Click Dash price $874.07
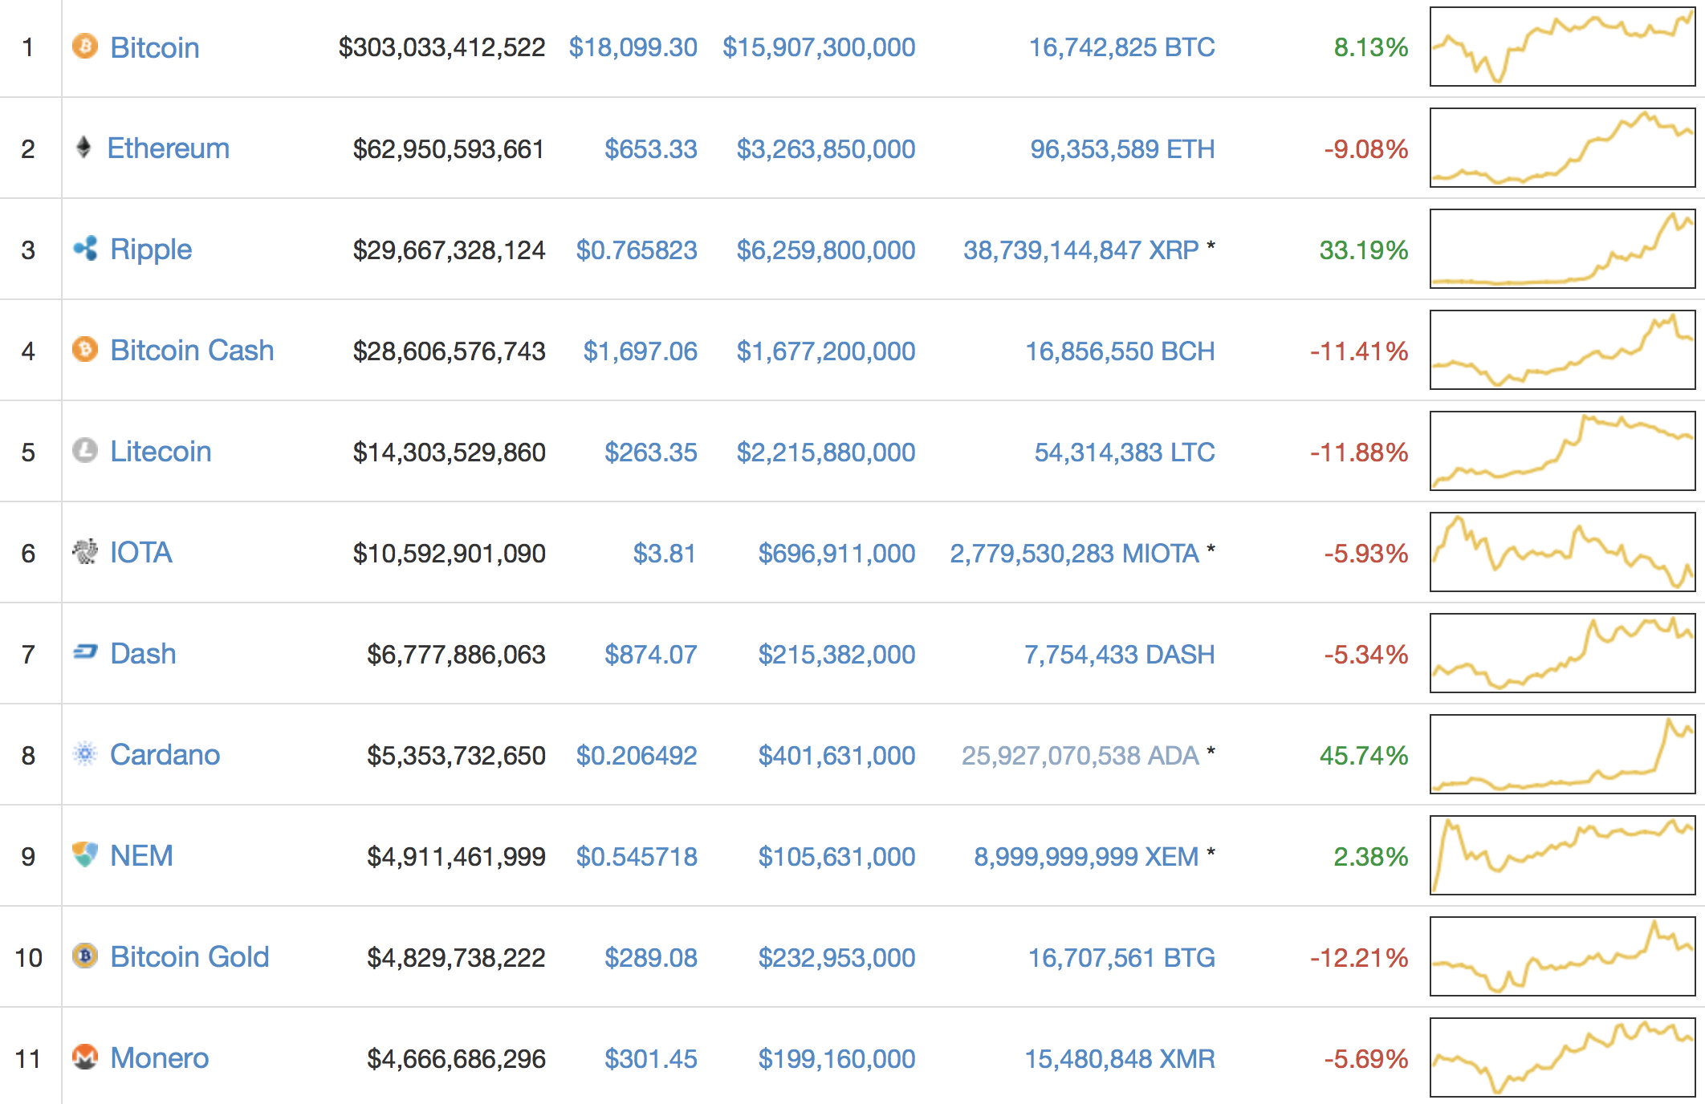Screen dimensions: 1705x1104 (651, 654)
